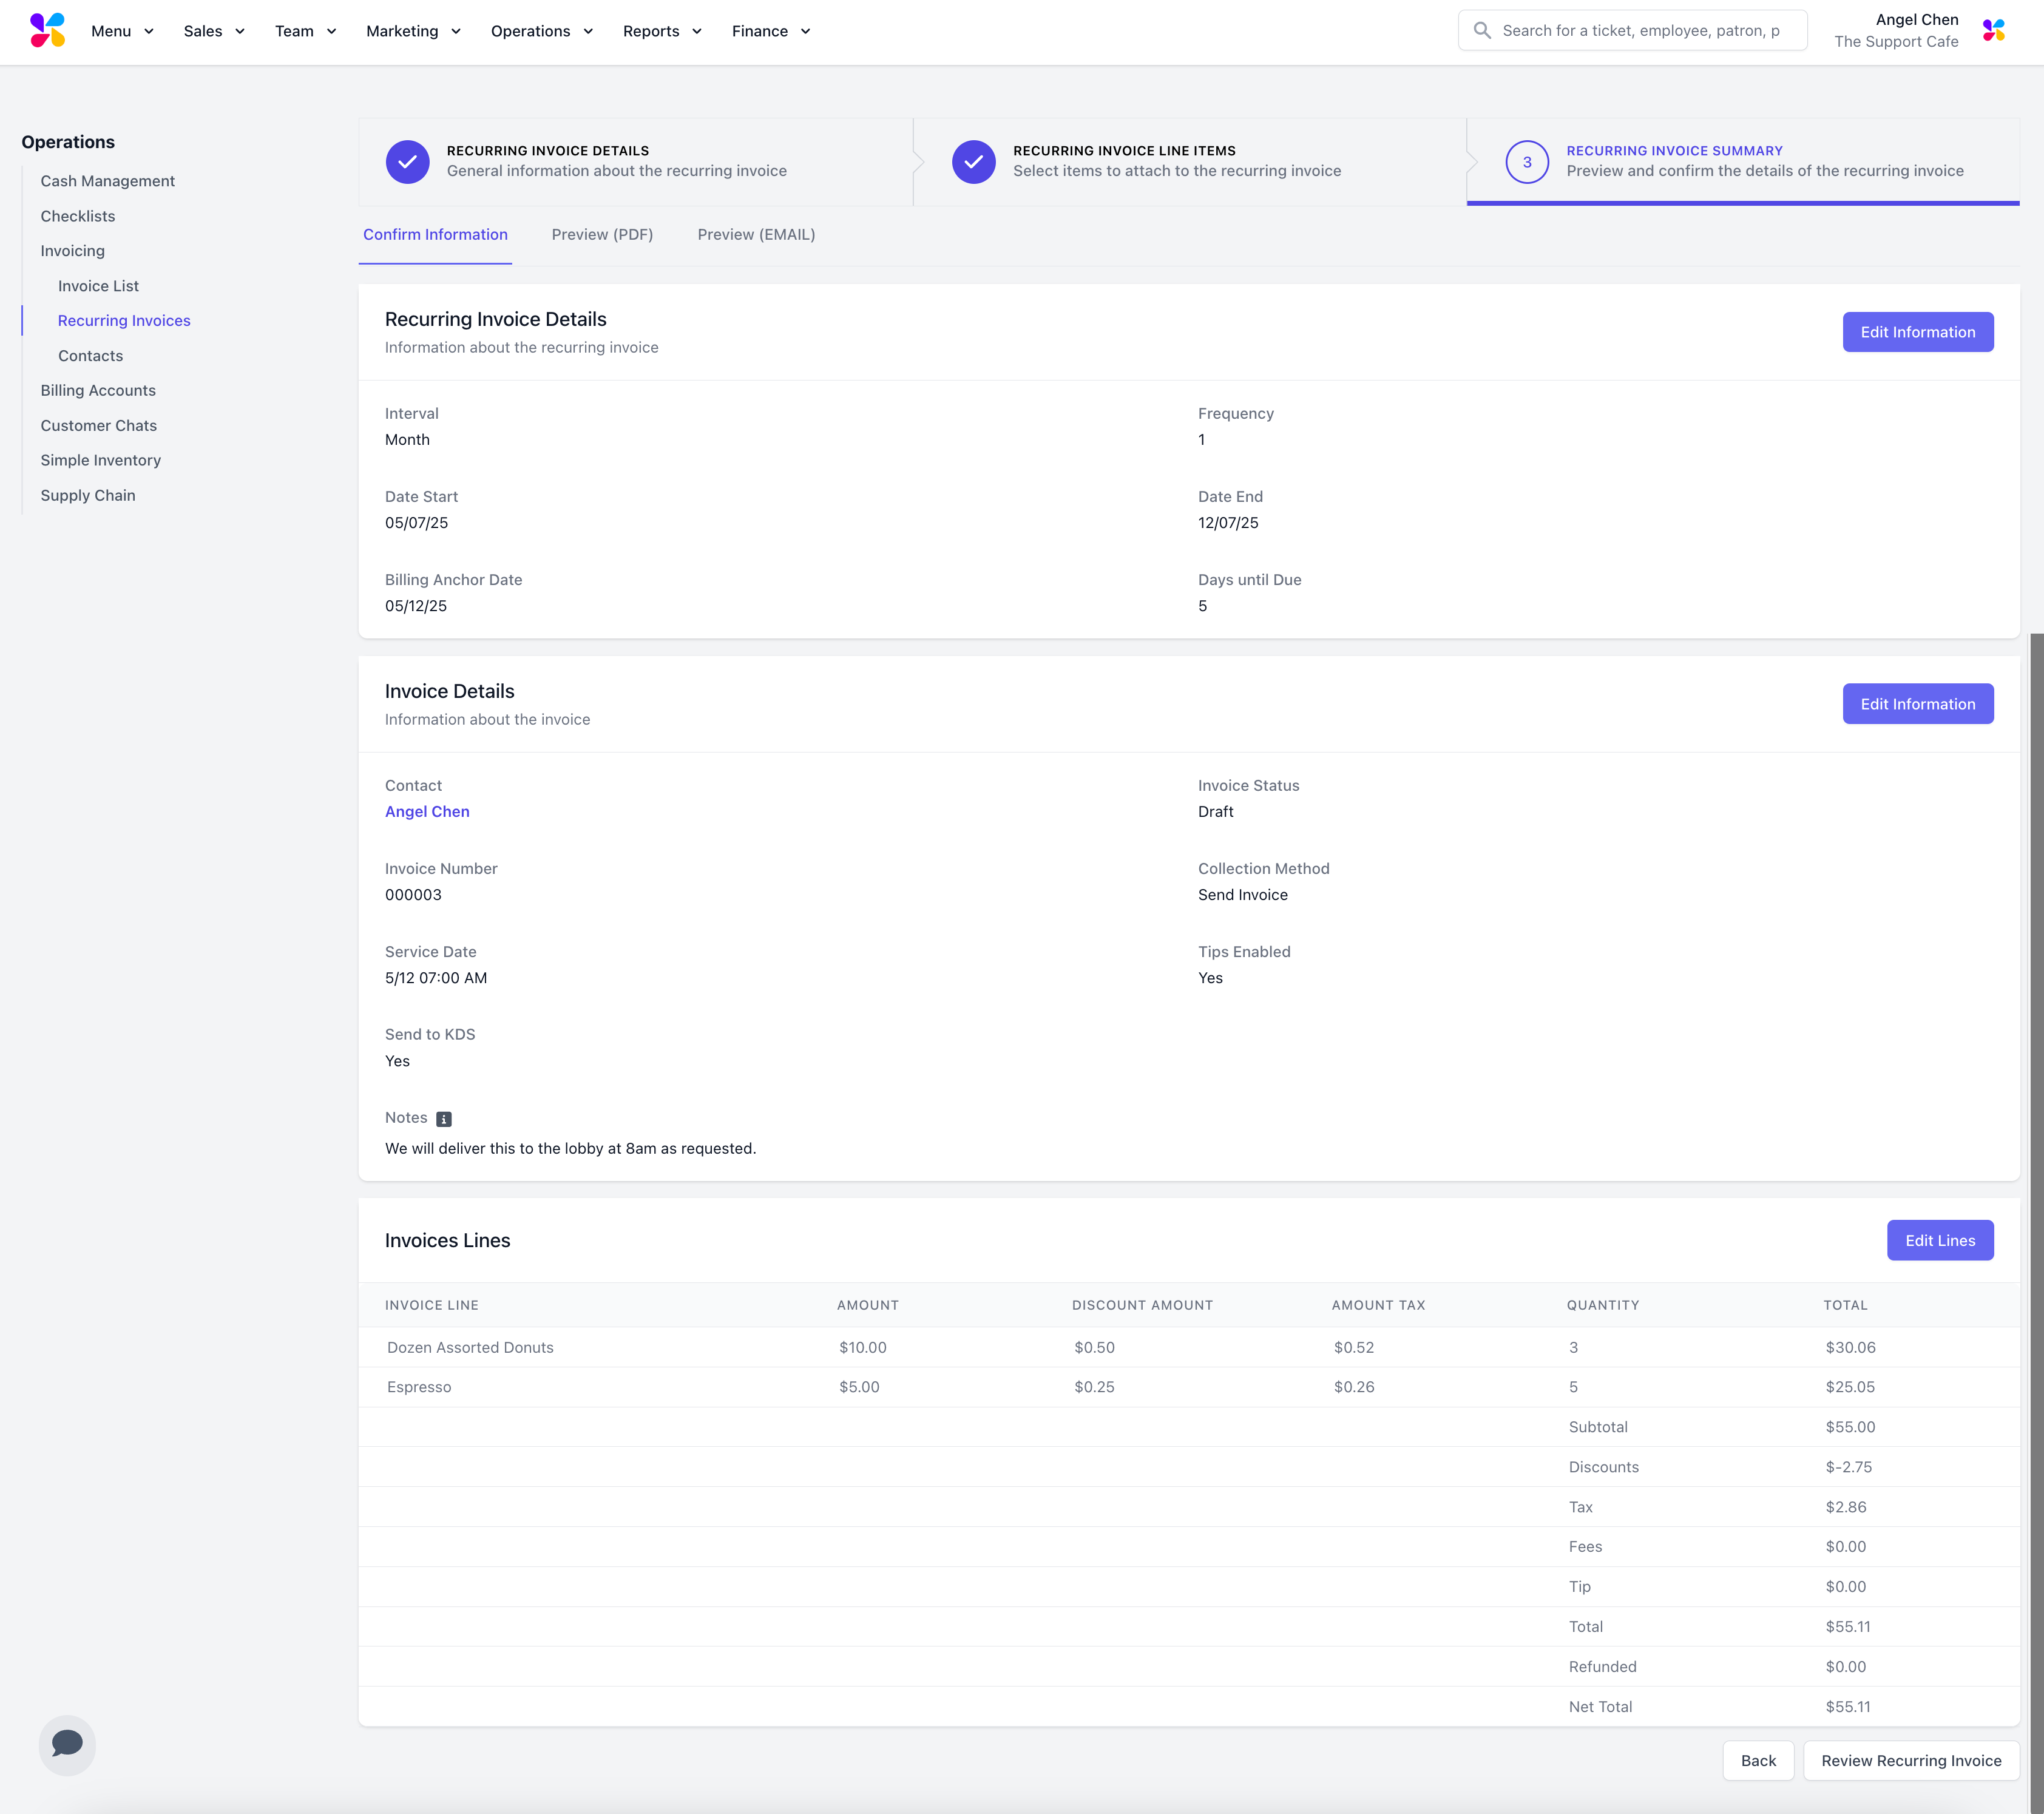The image size is (2044, 1814).
Task: Select Invoice List in the sidebar
Action: [x=98, y=286]
